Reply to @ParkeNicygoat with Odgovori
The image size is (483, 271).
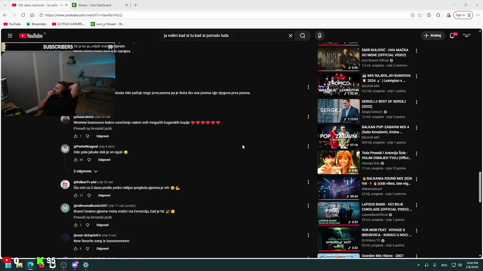tap(104, 160)
